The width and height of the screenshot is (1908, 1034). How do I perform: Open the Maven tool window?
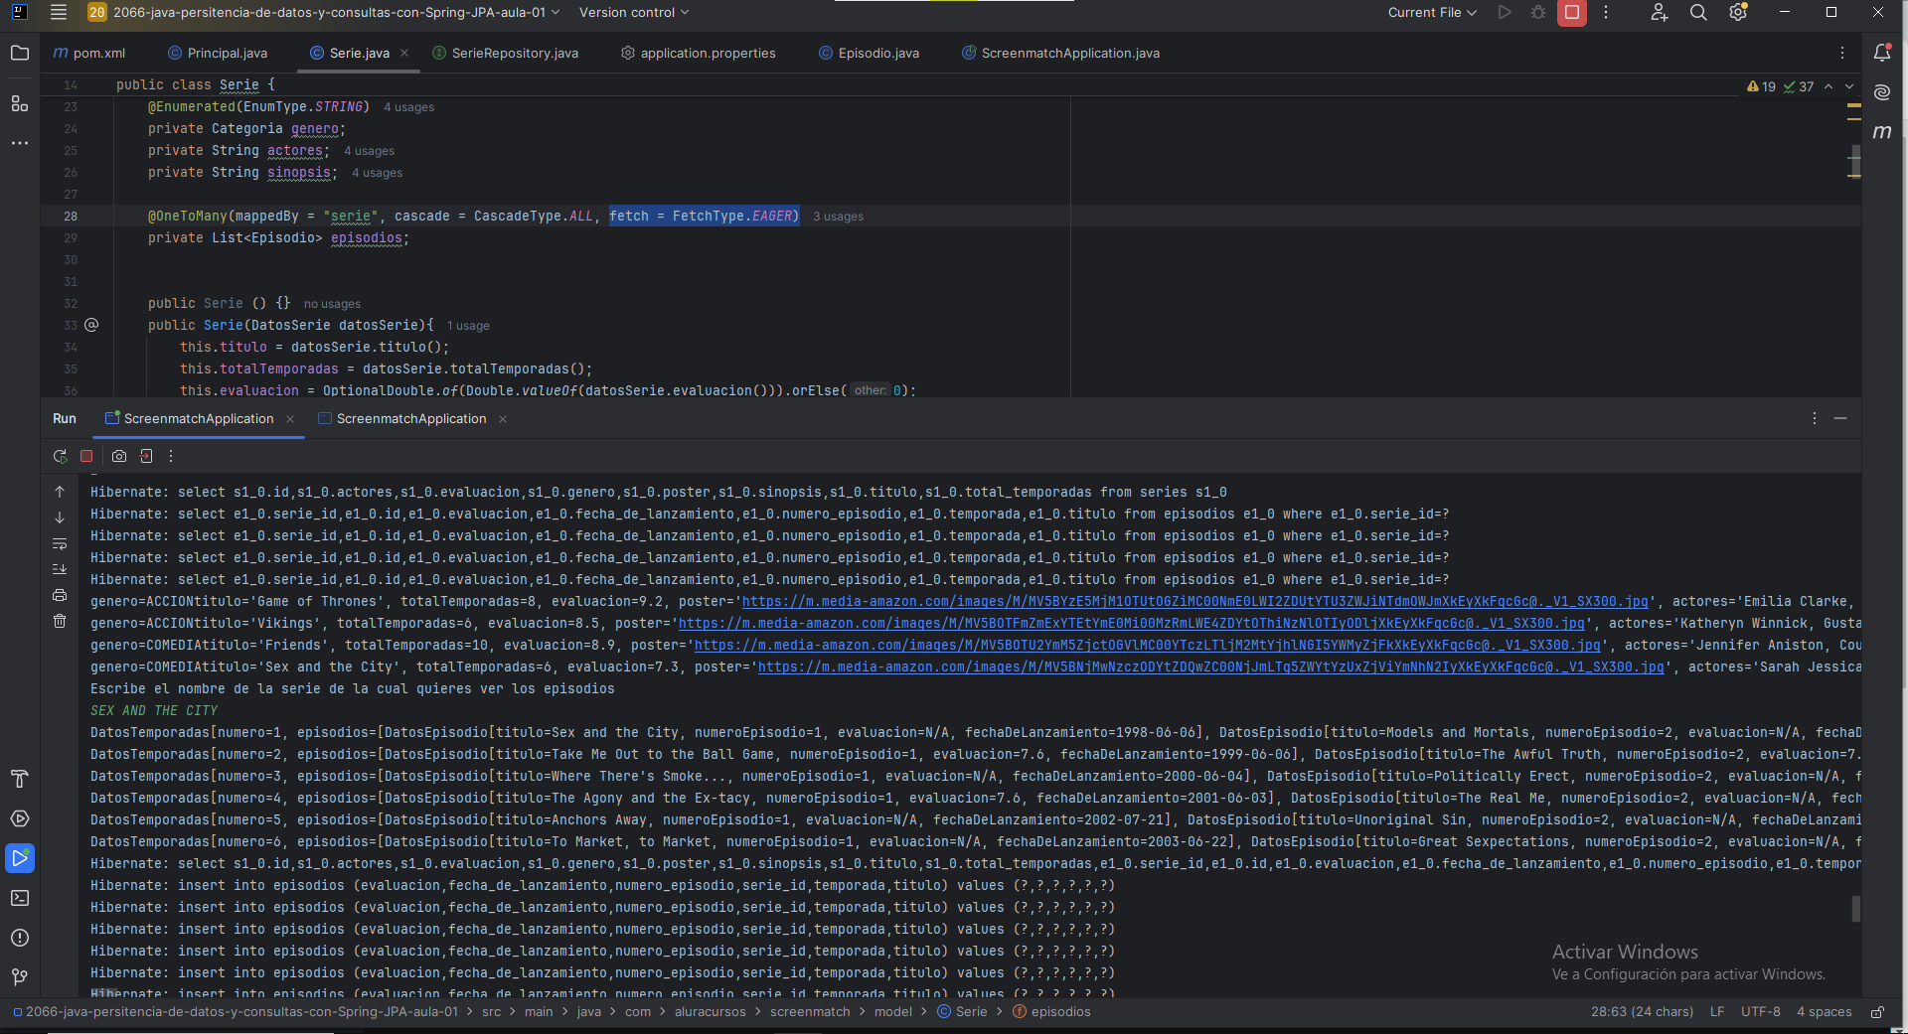[x=1882, y=132]
